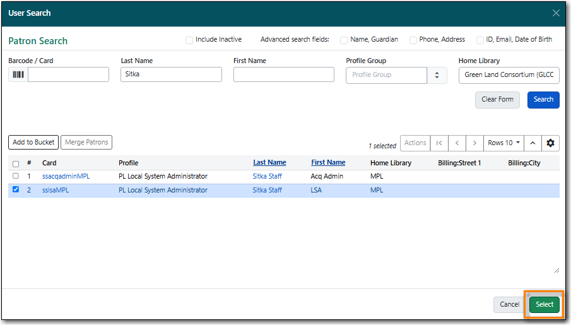Screen dimensions: 571x325
Task: Open the Actions menu for selected row
Action: 415,143
